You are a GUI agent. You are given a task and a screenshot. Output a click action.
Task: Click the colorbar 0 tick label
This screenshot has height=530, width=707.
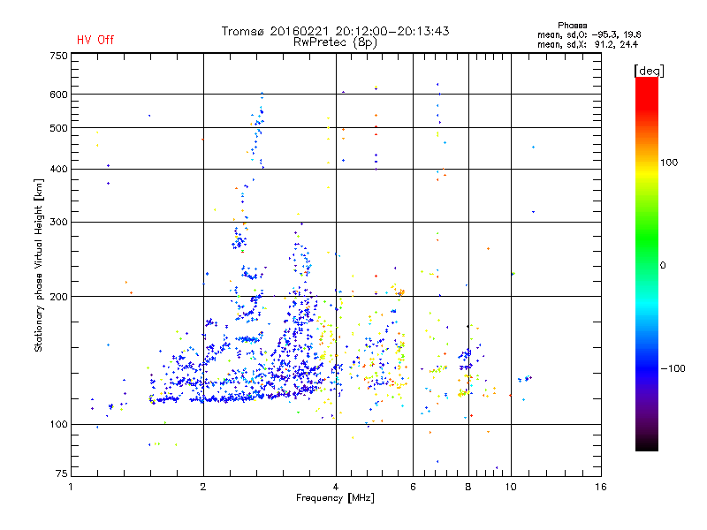point(663,266)
